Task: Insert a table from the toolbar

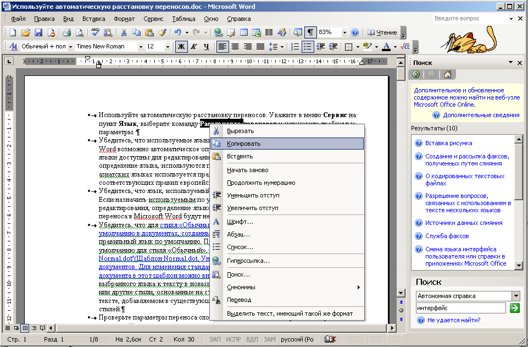Action: [x=244, y=32]
